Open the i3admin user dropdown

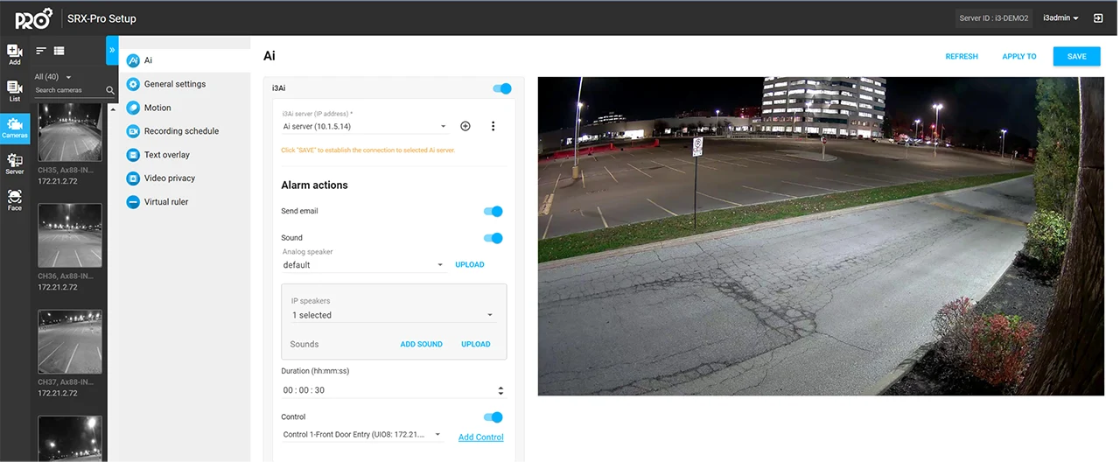coord(1060,18)
